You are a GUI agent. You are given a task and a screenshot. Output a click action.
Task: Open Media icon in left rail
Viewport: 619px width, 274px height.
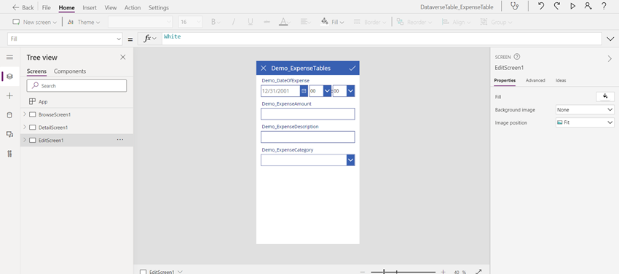click(10, 135)
